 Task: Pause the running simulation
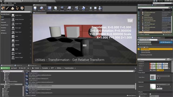[91, 9]
